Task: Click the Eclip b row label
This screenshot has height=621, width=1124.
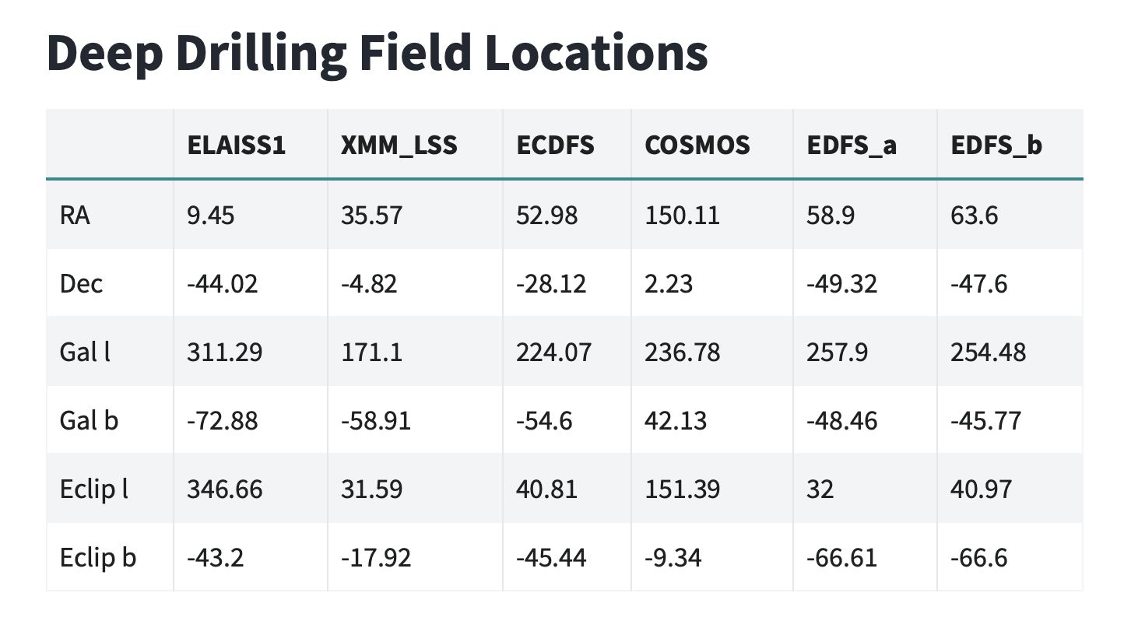Action: coord(98,557)
